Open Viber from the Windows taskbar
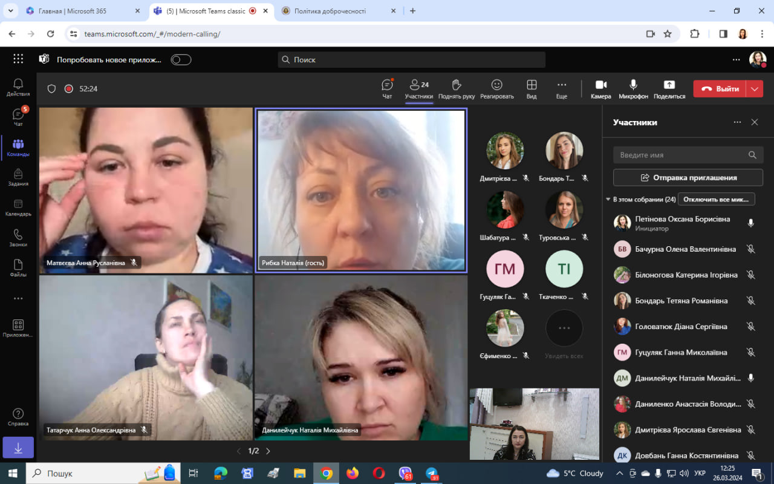This screenshot has width=774, height=484. [405, 473]
